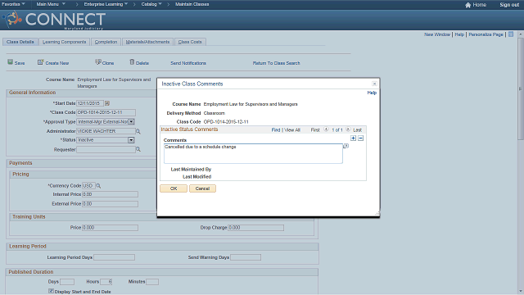
Task: Click Maintain Classes in breadcrumb
Action: [x=192, y=4]
